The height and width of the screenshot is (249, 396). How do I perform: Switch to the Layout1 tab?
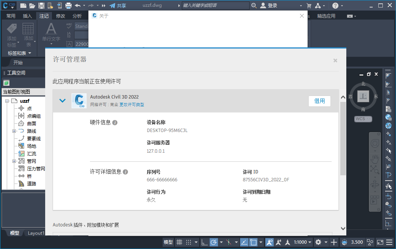tap(36, 233)
